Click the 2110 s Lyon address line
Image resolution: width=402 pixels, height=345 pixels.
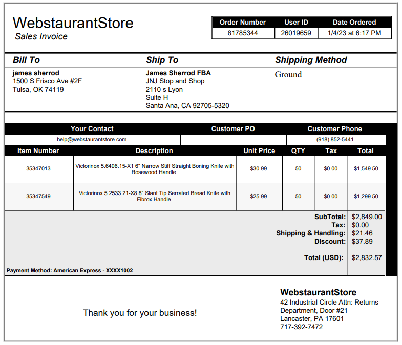point(164,90)
